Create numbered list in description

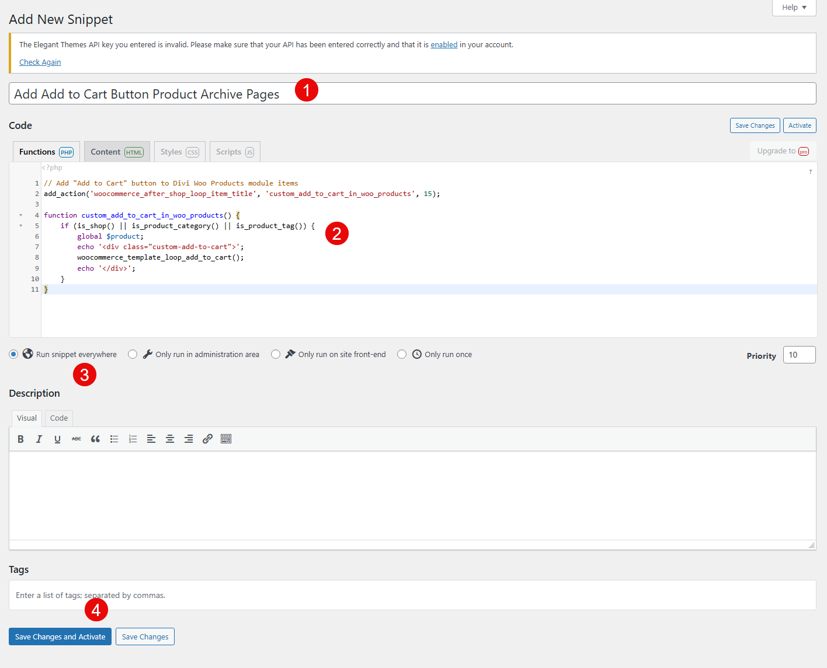pos(133,439)
